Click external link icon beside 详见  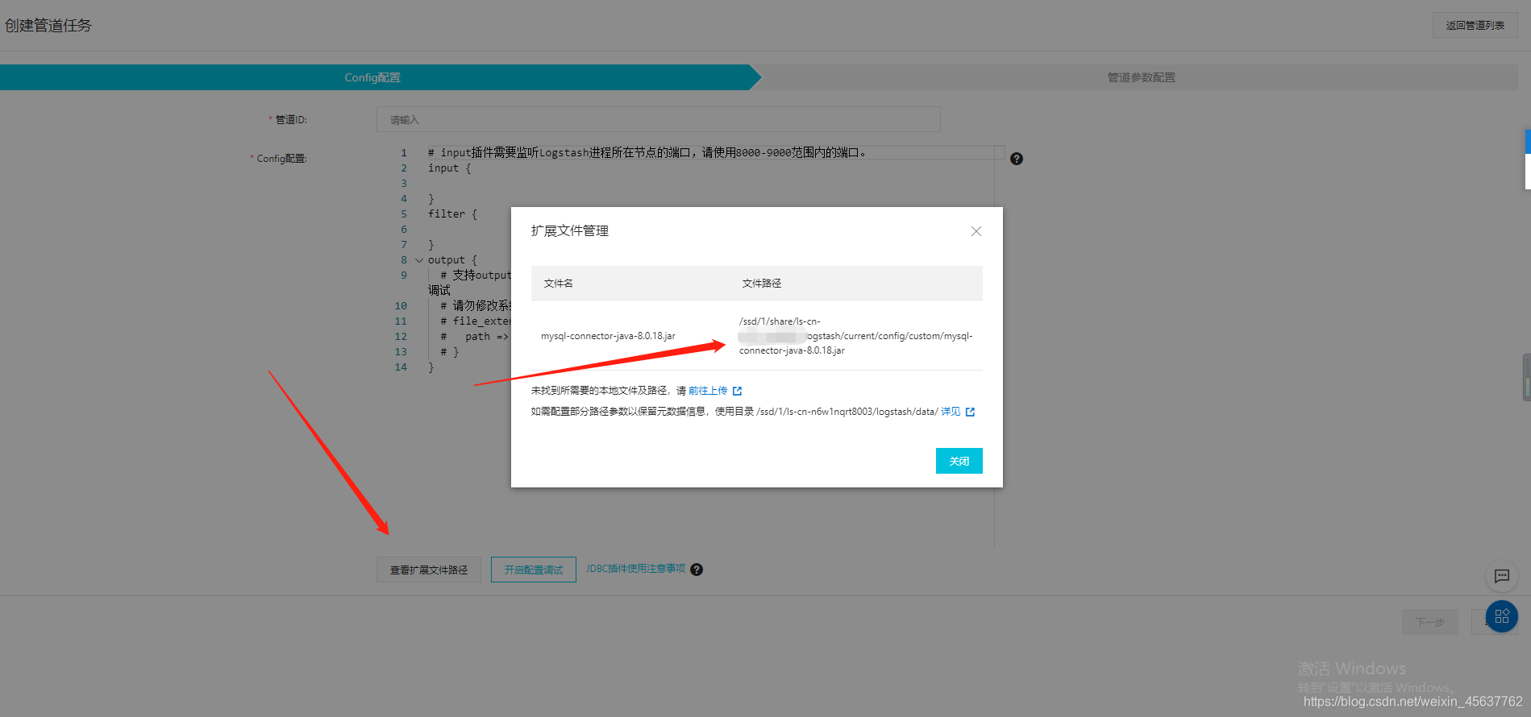pyautogui.click(x=970, y=412)
